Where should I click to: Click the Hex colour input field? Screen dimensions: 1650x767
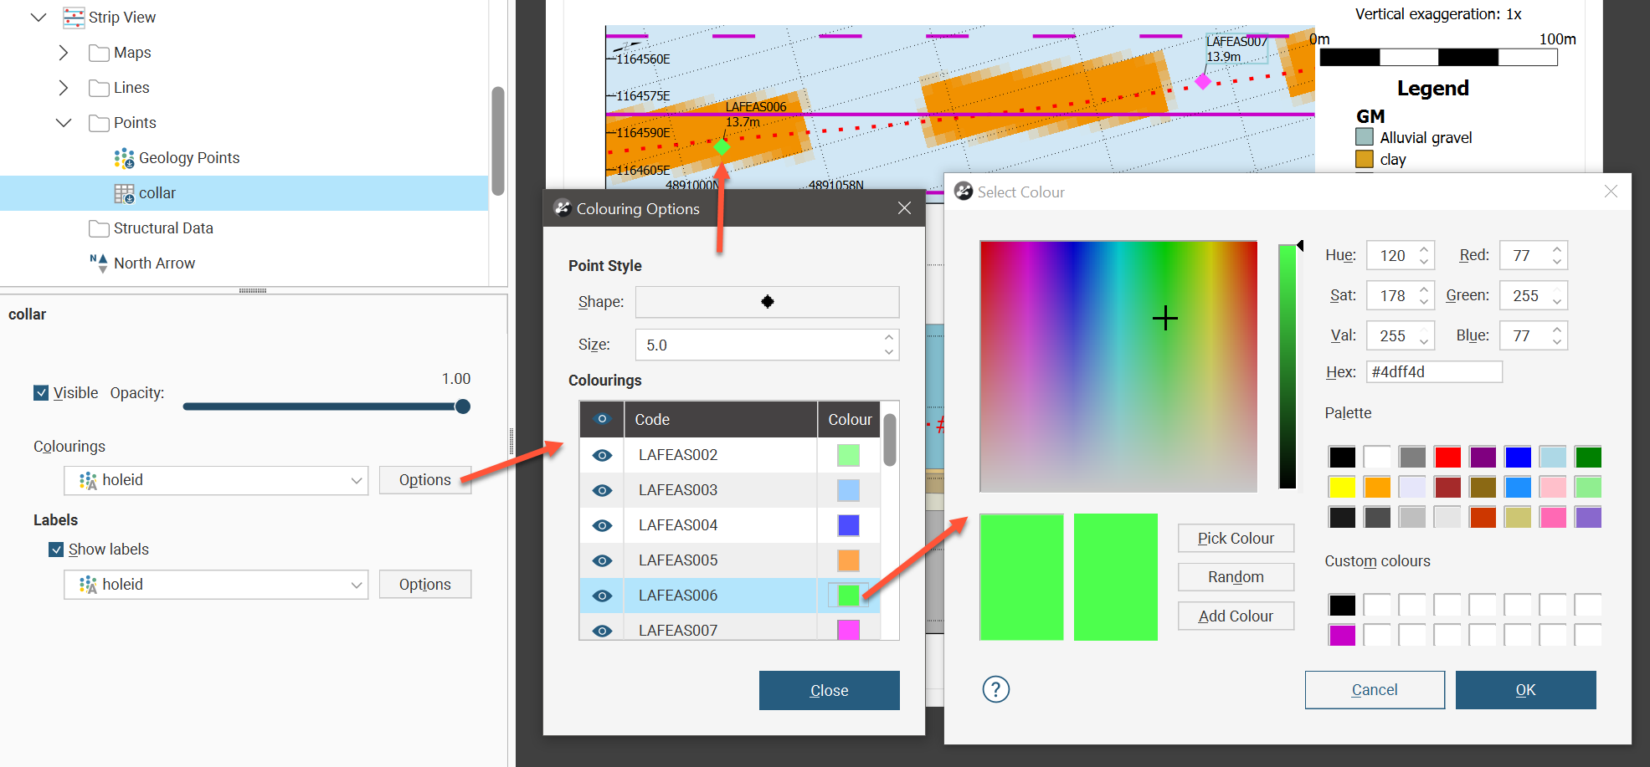pyautogui.click(x=1433, y=372)
